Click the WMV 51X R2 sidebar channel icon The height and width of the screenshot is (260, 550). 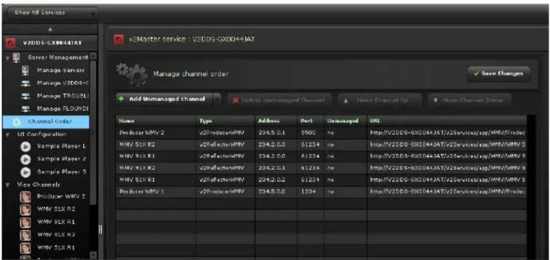[x=25, y=209]
